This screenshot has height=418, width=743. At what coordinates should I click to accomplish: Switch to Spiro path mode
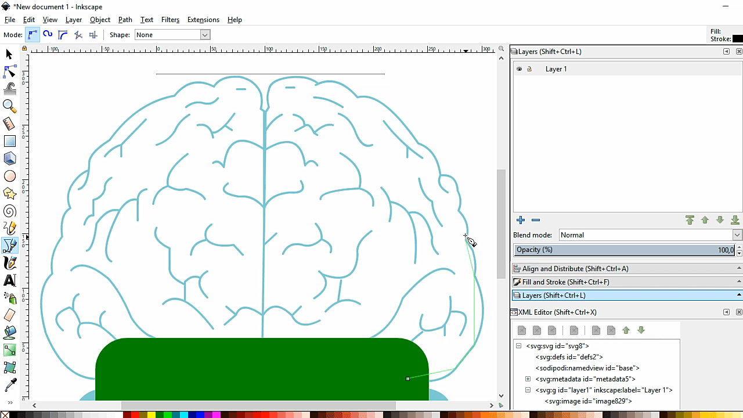(x=47, y=34)
